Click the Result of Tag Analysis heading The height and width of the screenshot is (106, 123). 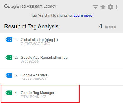tap(31, 26)
